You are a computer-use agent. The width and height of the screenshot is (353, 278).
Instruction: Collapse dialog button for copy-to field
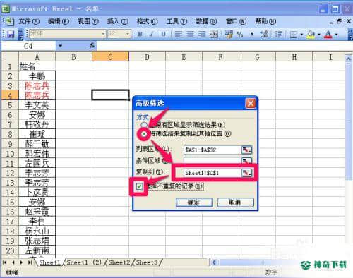(246, 173)
